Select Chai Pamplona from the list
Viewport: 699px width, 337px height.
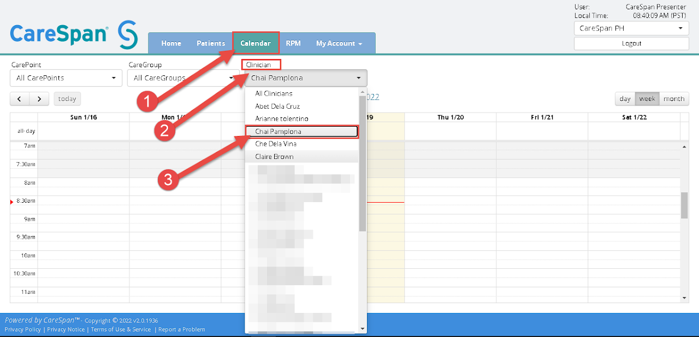302,132
